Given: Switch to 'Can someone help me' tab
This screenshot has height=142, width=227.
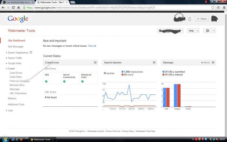Looking at the screenshot, I should [18, 2].
